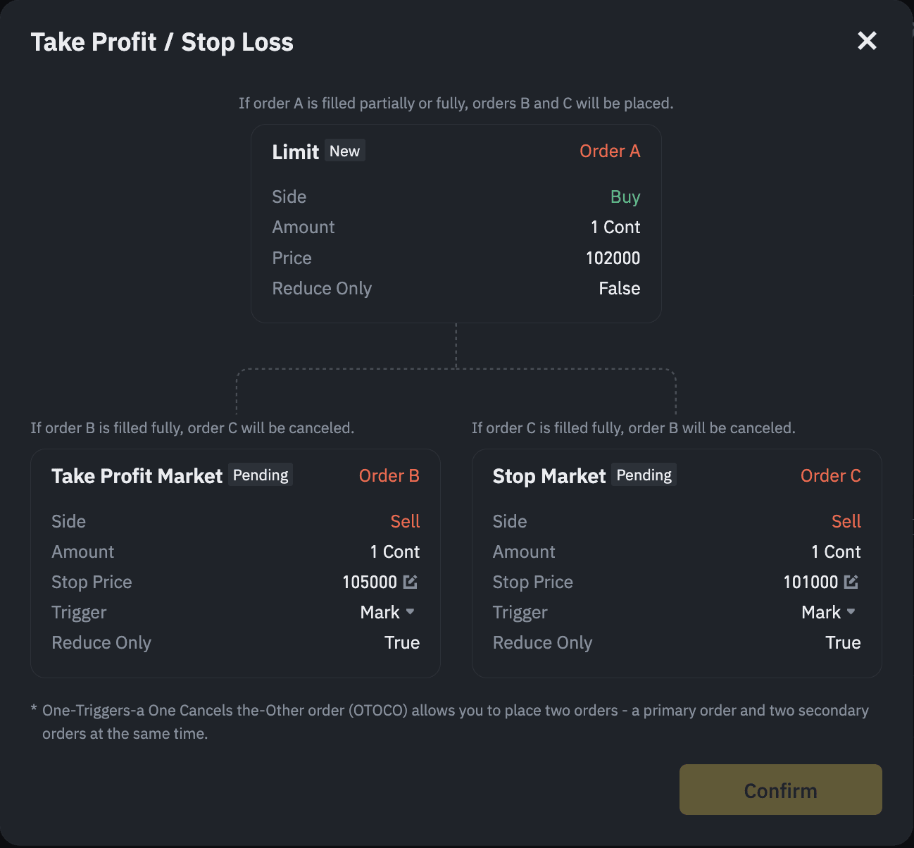Click the Limit order type heading
The height and width of the screenshot is (848, 914).
coord(296,152)
